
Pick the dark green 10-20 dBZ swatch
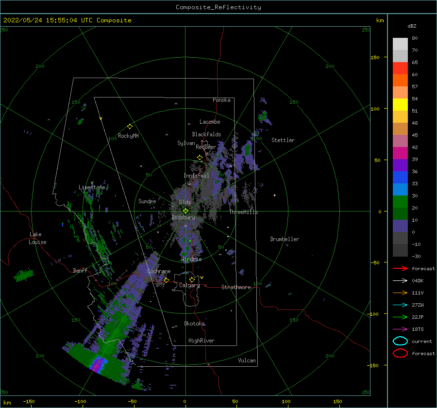[x=400, y=214]
